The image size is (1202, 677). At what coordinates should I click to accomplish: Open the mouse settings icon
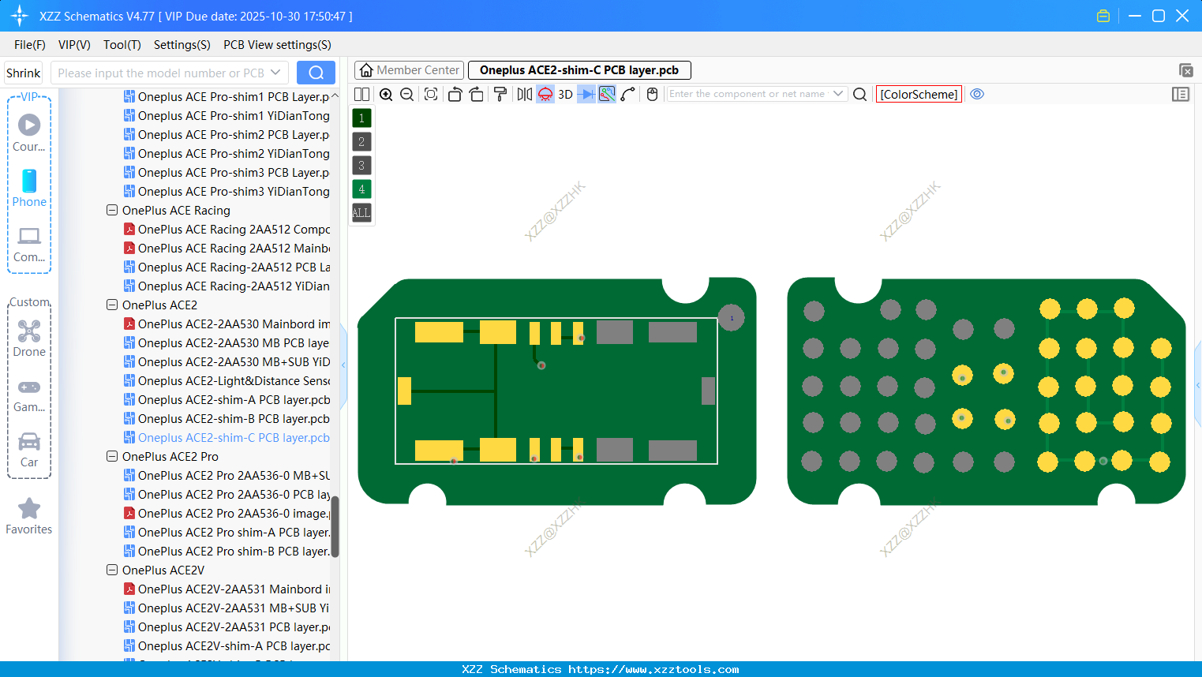[652, 94]
